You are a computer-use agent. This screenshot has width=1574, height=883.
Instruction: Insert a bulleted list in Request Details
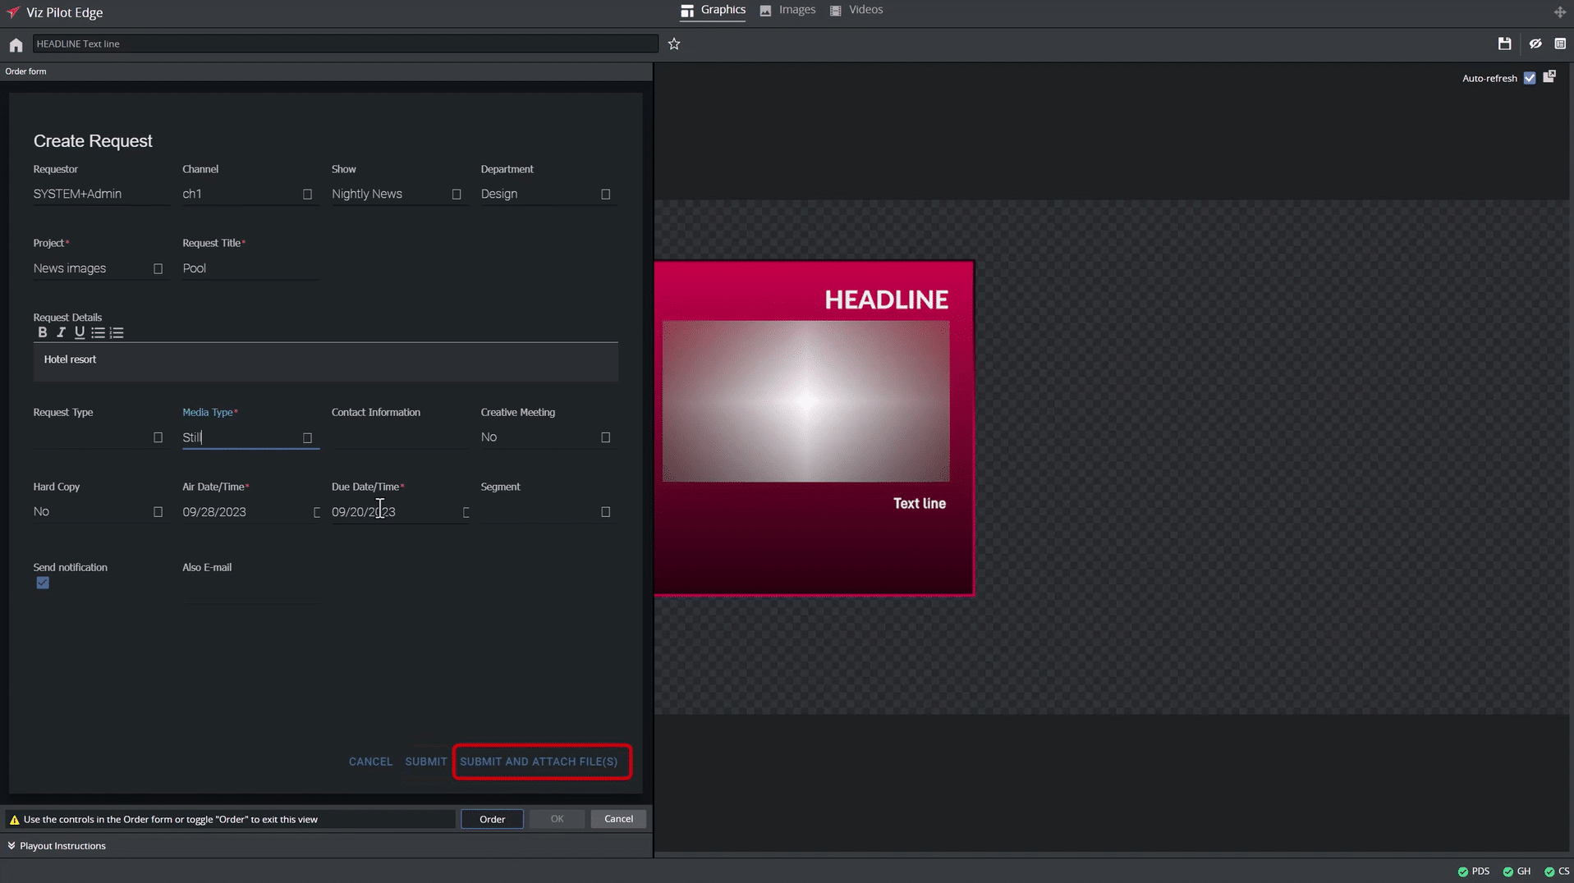click(98, 332)
